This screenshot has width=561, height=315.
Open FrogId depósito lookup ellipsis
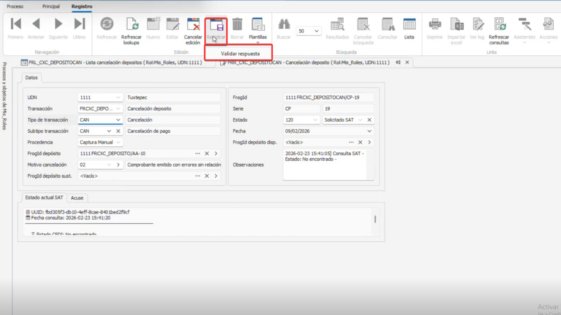pos(198,153)
